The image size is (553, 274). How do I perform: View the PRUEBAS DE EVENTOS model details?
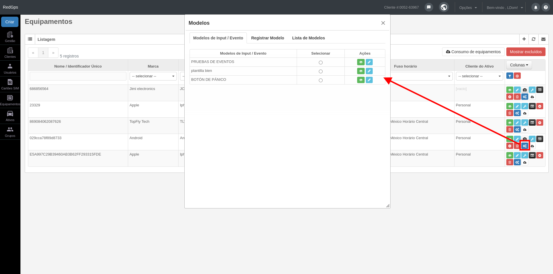[x=361, y=62]
